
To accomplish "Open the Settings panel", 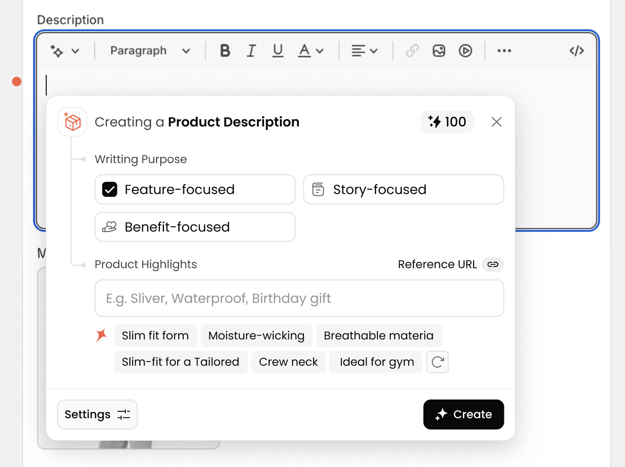I will (x=97, y=414).
